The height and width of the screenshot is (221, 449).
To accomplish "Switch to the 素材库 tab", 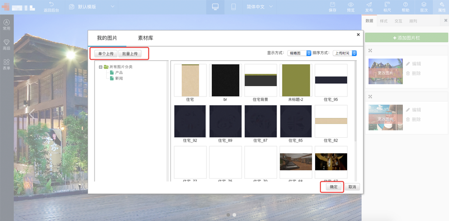I will [x=145, y=38].
